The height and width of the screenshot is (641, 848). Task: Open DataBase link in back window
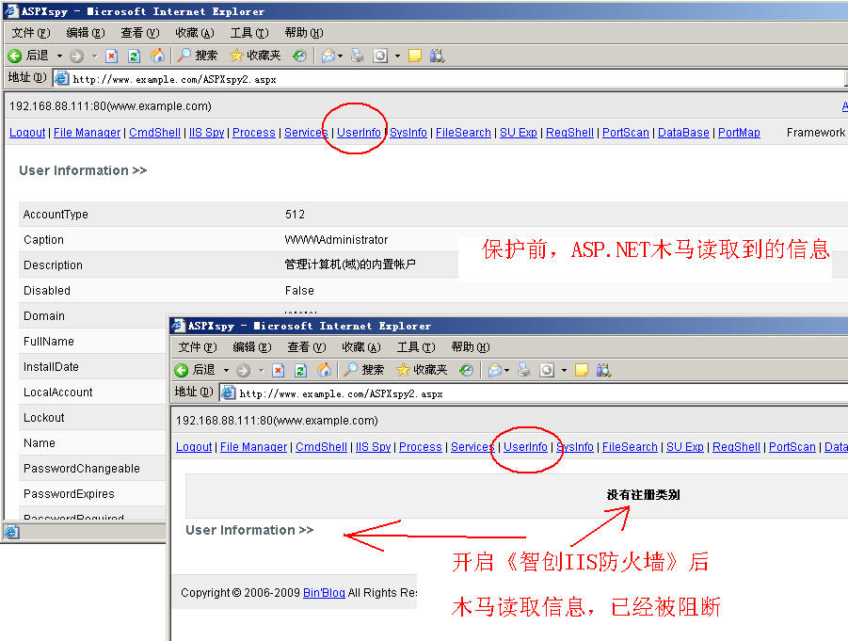point(683,133)
